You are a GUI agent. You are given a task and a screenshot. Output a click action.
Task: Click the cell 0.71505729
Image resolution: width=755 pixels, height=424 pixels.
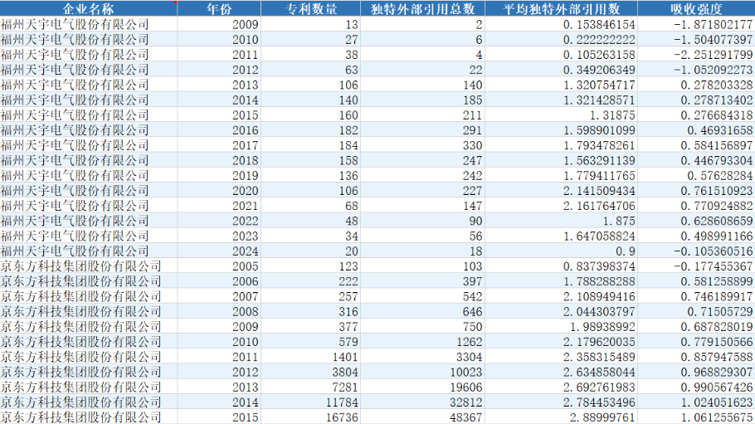696,311
